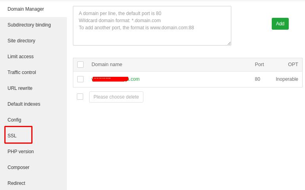Click the Please choose delete button
Viewport: 305px width, 190px height.
pyautogui.click(x=116, y=97)
